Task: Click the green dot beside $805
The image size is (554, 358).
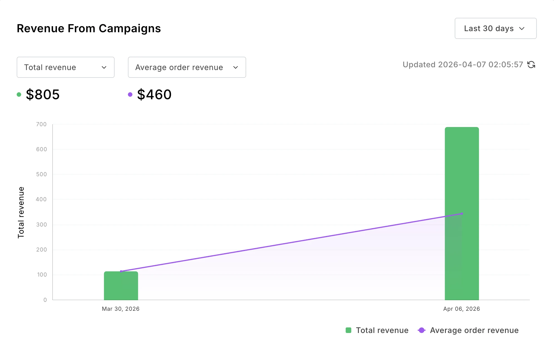Action: pos(18,95)
